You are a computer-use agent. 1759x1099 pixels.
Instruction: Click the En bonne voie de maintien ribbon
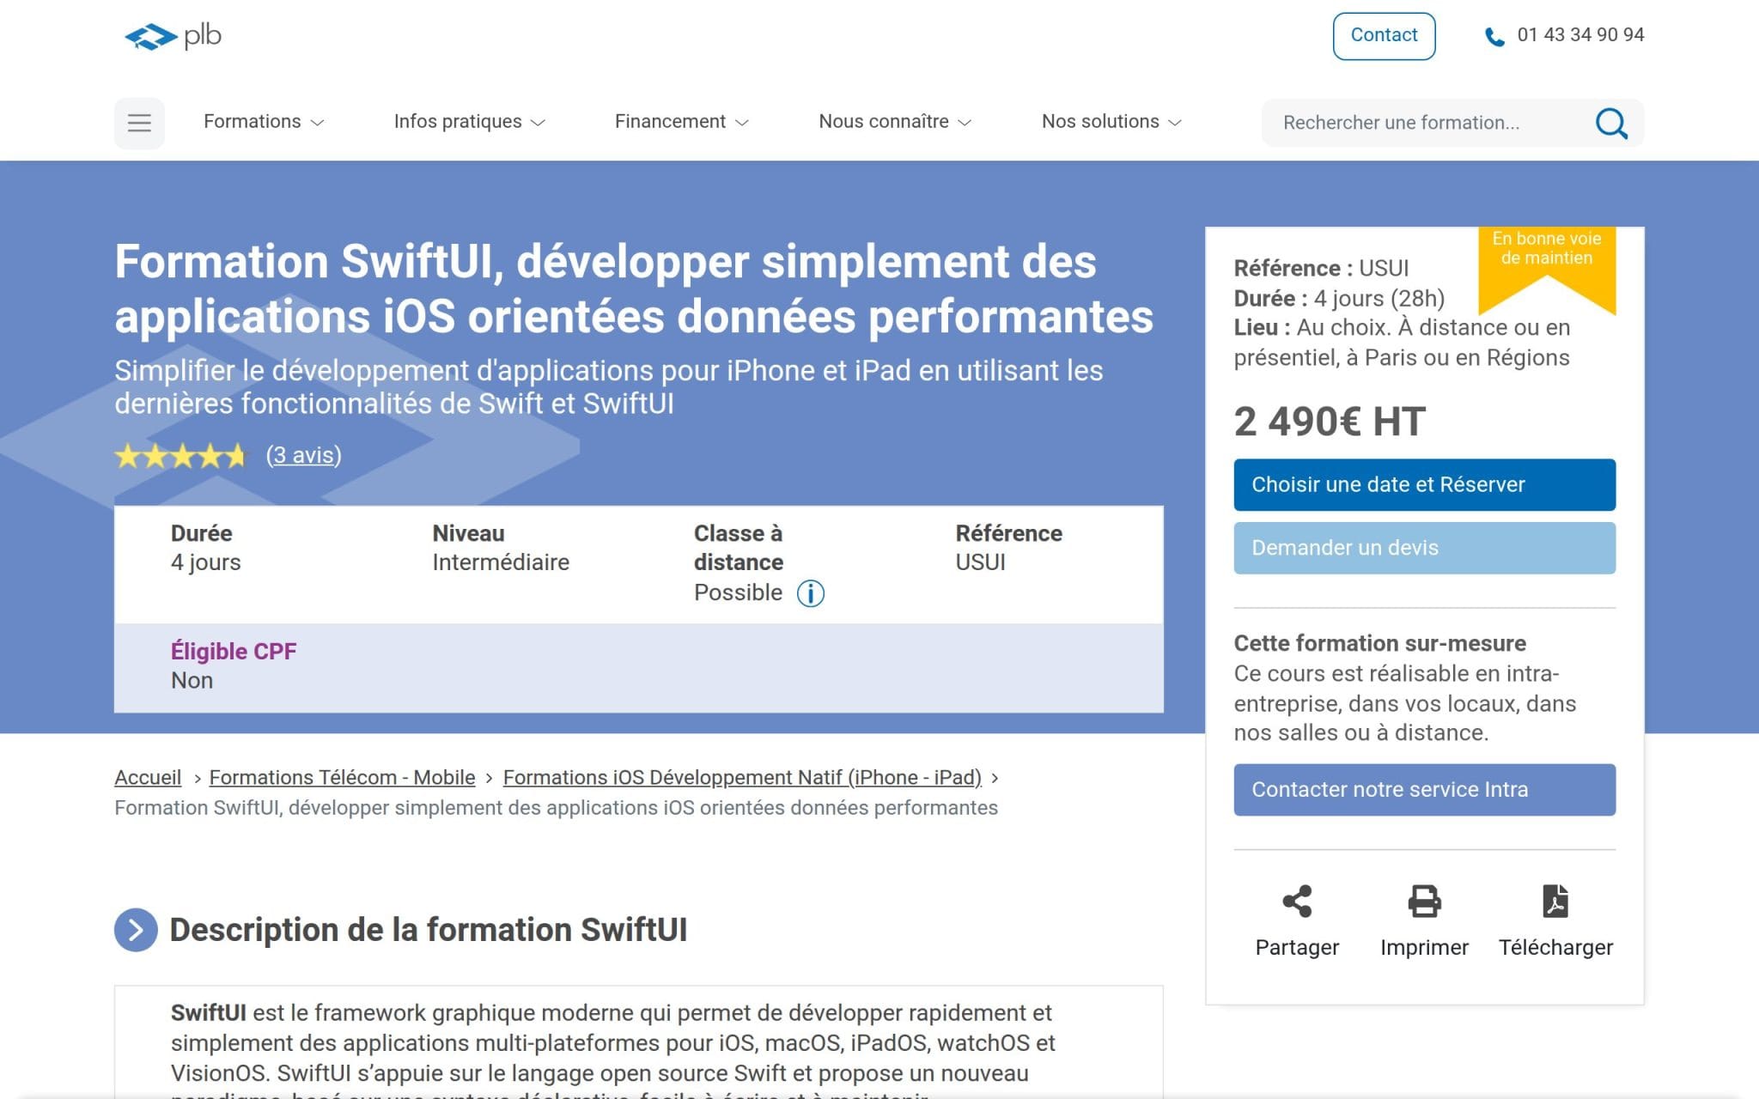[1547, 267]
